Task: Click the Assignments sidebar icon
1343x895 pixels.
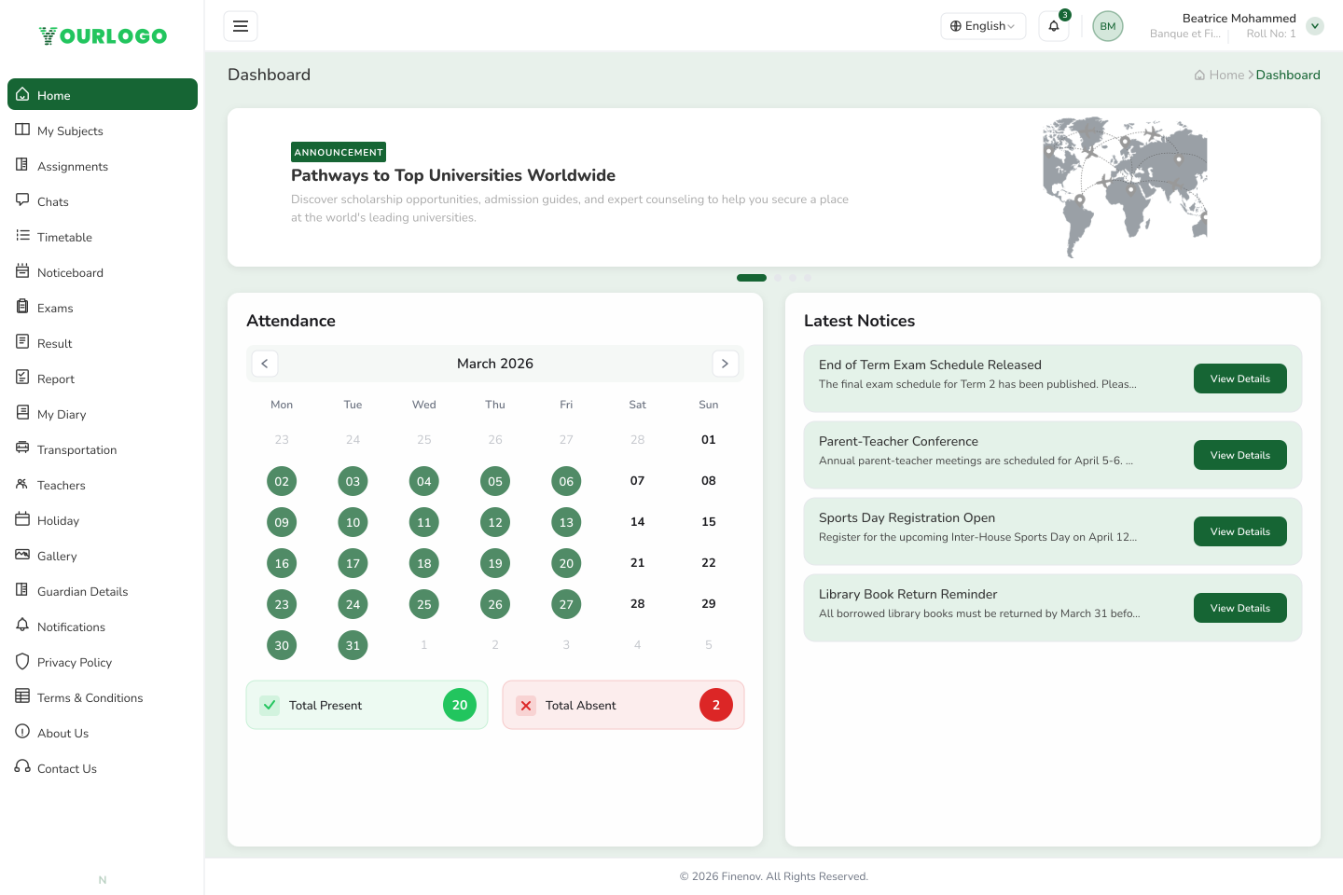Action: (x=22, y=165)
